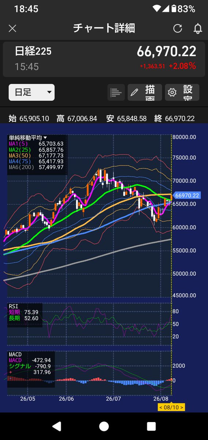Tap the Android home circle button
208x440 pixels.
coord(104,426)
